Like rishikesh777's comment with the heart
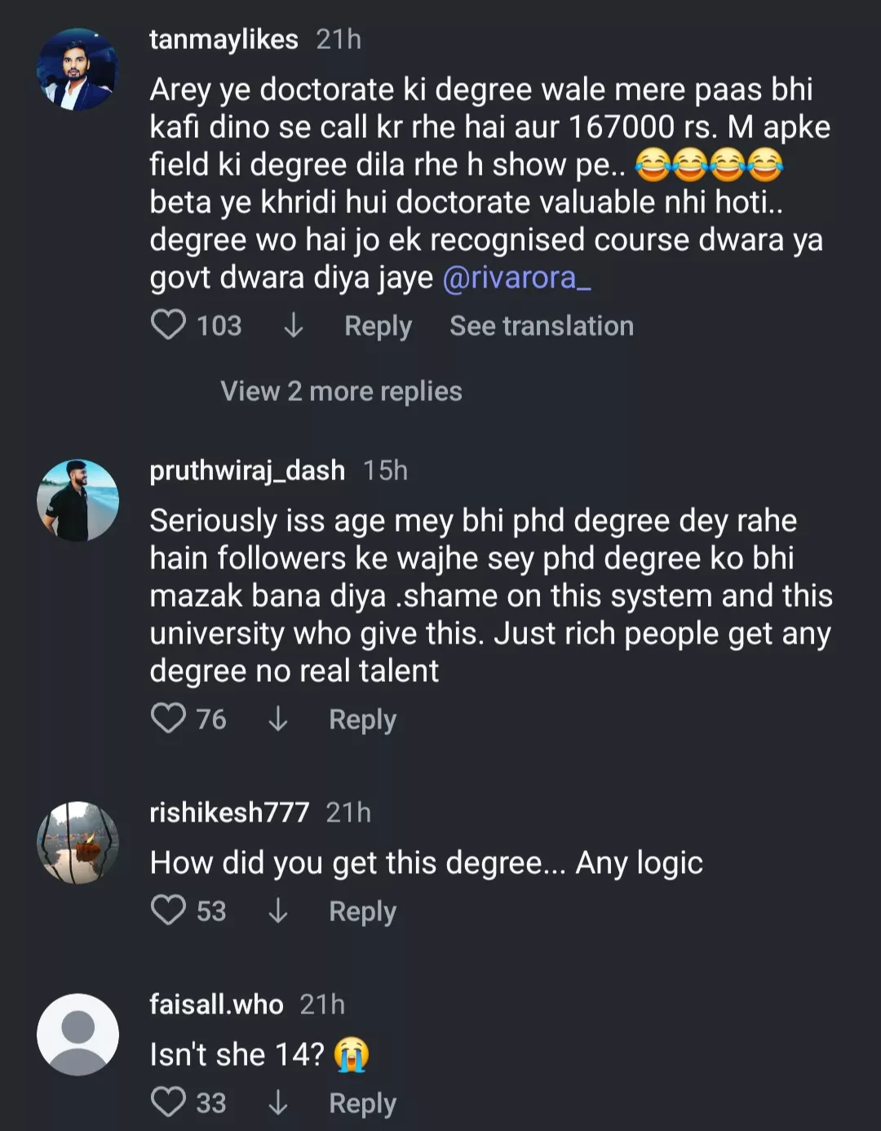Viewport: 881px width, 1131px height. click(169, 911)
